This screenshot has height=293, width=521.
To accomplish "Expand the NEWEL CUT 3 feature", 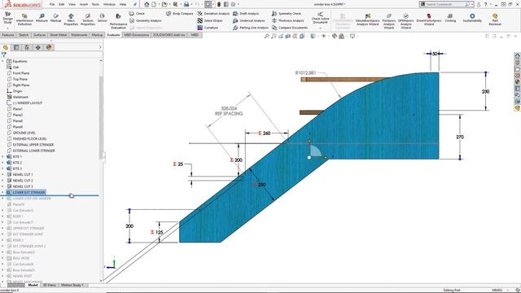I will tap(3, 186).
